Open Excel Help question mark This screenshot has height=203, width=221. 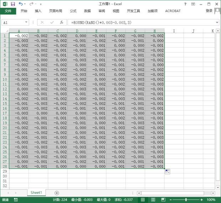(x=185, y=4)
